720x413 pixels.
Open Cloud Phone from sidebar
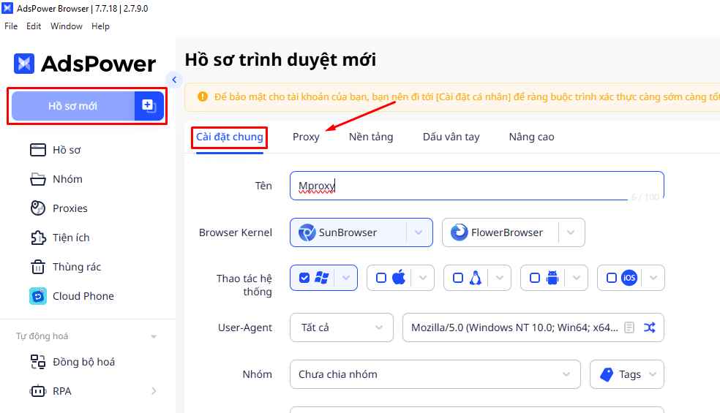(x=83, y=296)
